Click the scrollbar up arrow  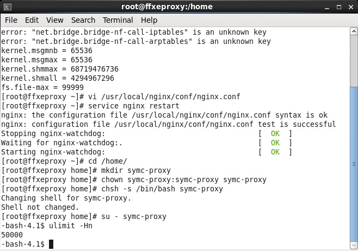(x=354, y=33)
